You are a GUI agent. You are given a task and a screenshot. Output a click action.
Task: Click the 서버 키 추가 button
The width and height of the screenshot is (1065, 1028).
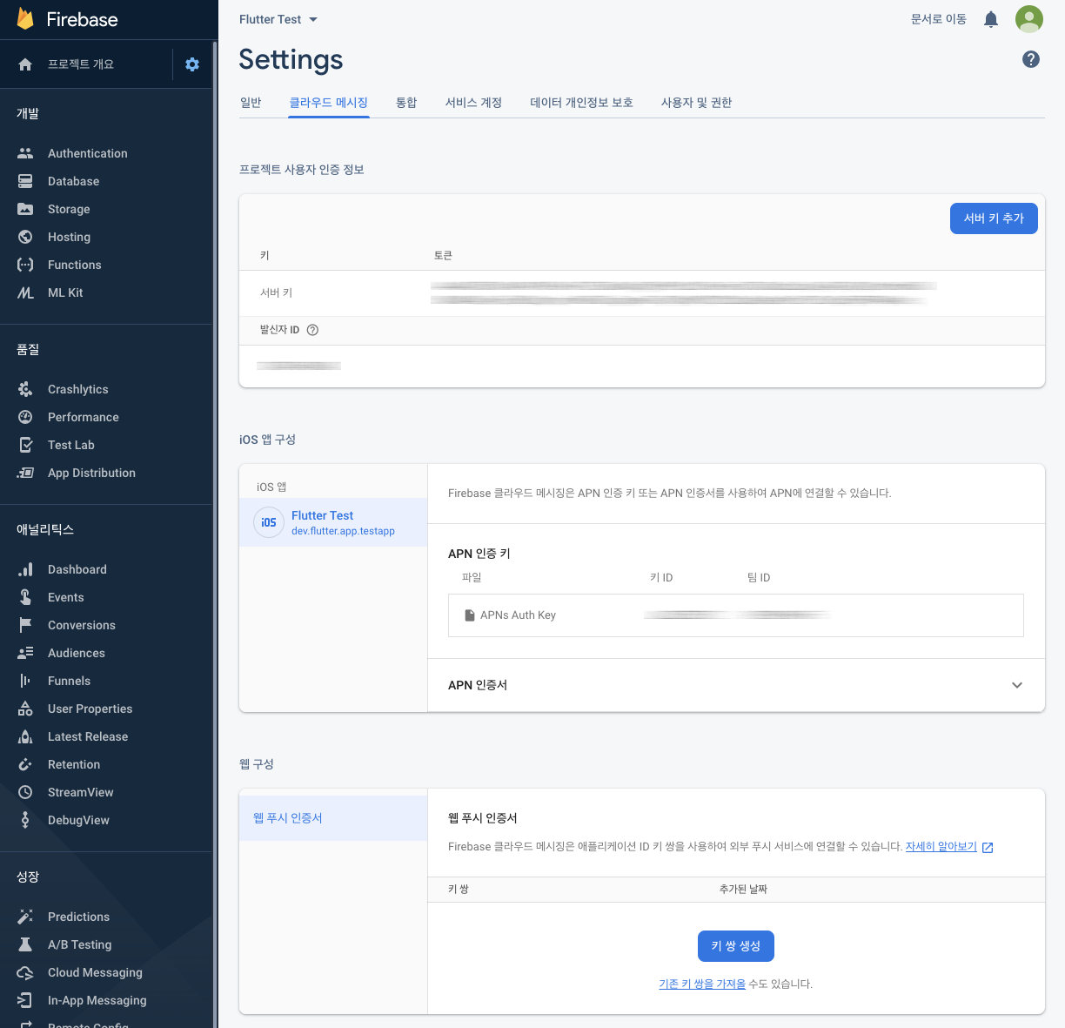tap(994, 218)
